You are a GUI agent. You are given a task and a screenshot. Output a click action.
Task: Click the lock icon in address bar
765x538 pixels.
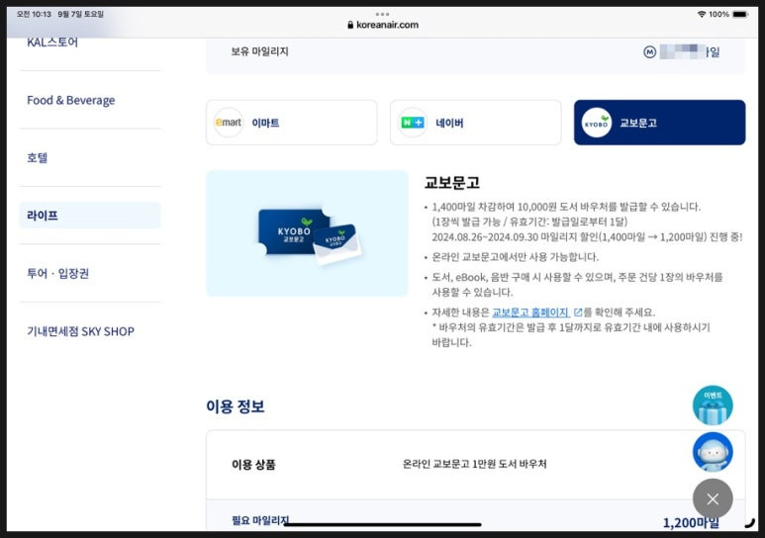350,25
